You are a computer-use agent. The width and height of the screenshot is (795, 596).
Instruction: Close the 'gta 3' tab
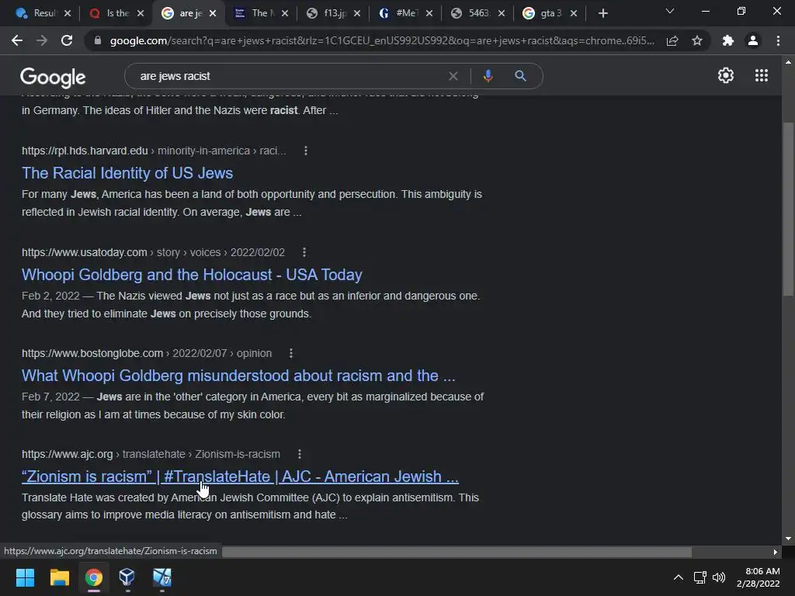coord(574,13)
